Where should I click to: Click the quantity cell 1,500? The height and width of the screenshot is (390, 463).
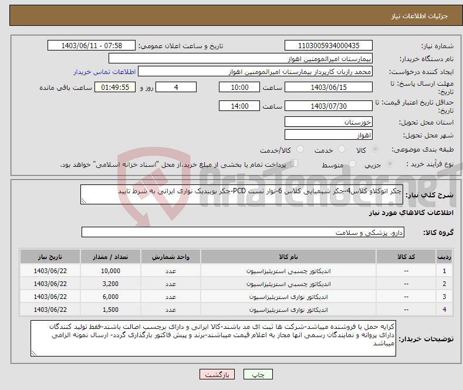[110, 310]
